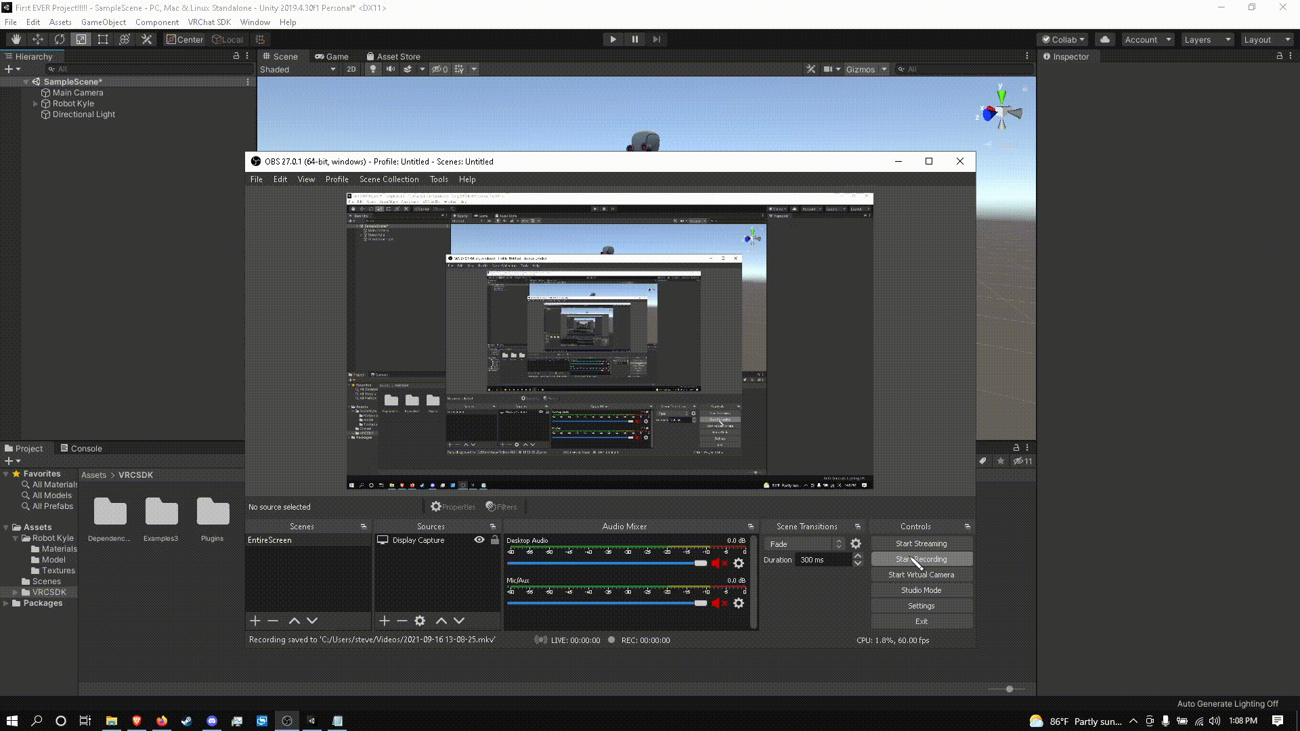The image size is (1300, 731).
Task: Select the Rotate tool in Unity toolbar
Action: pyautogui.click(x=59, y=39)
